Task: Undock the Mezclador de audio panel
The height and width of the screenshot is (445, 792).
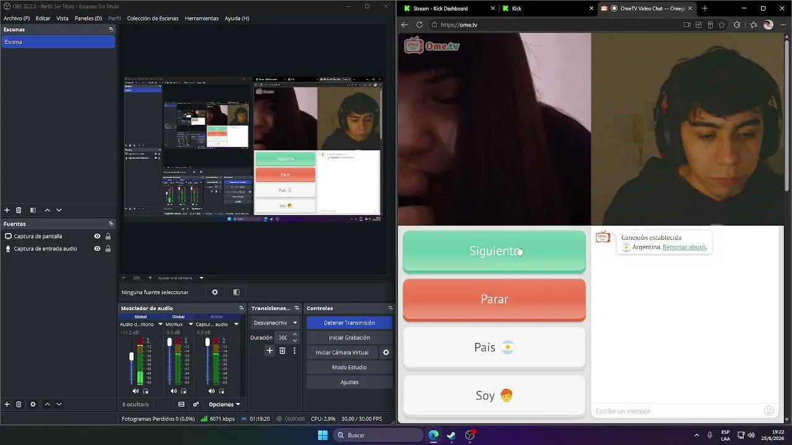Action: [241, 308]
